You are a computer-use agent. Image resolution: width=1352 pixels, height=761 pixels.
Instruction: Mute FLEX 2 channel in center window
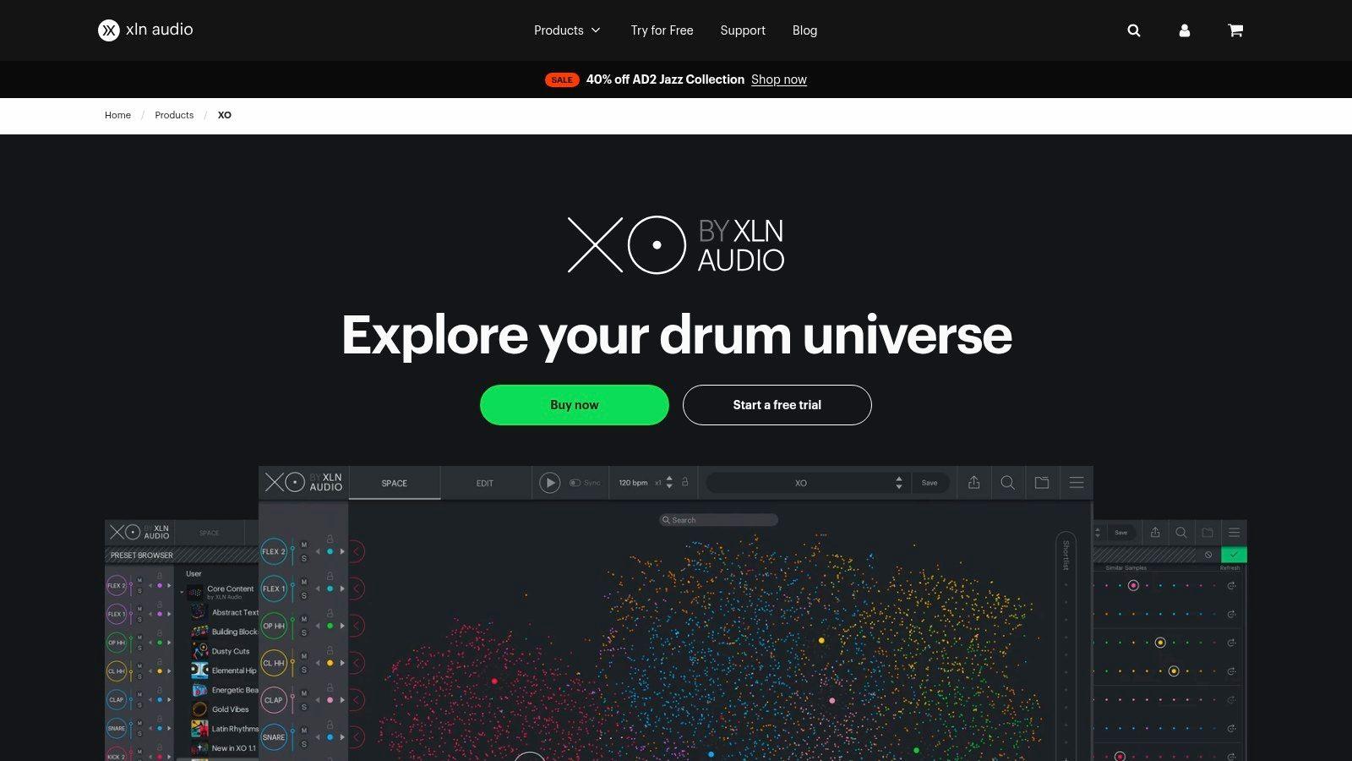[304, 545]
